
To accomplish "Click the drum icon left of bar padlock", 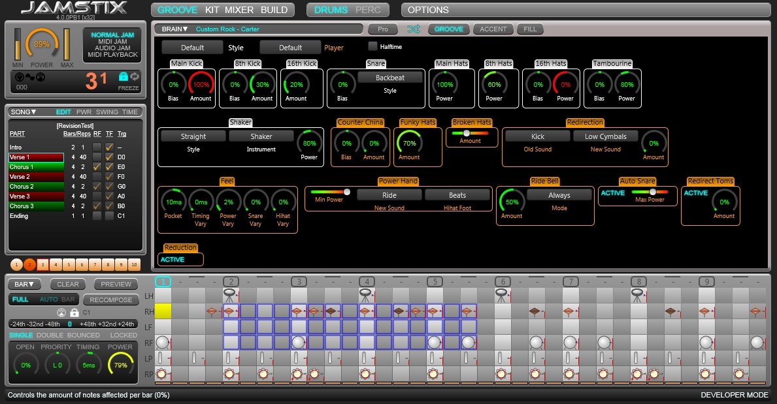I will [62, 312].
